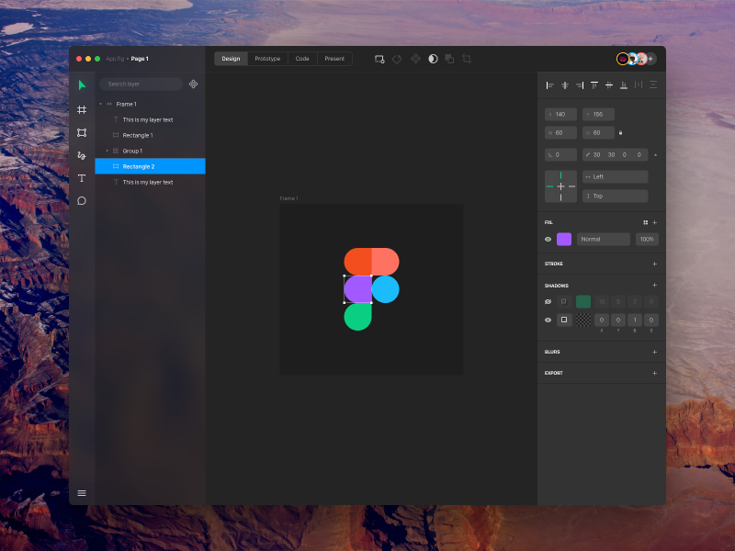Show the hidden green shadow
Viewport: 735px width, 551px height.
click(x=548, y=302)
